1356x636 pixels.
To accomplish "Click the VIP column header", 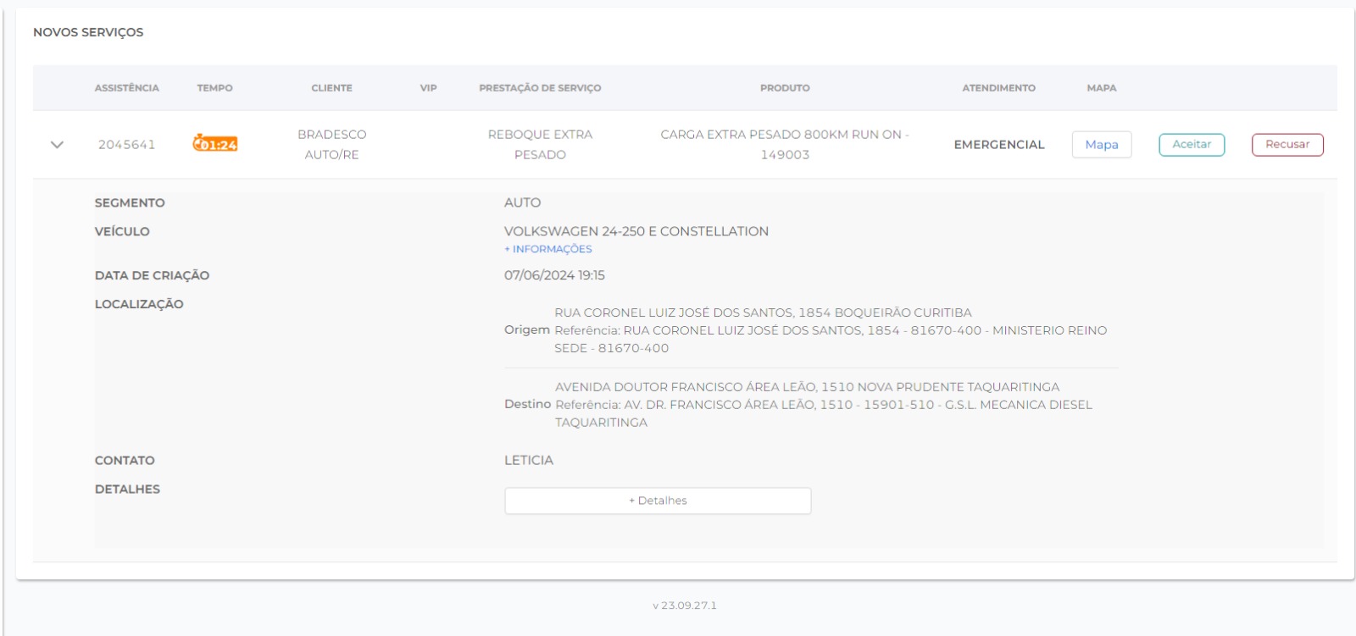I will 429,88.
